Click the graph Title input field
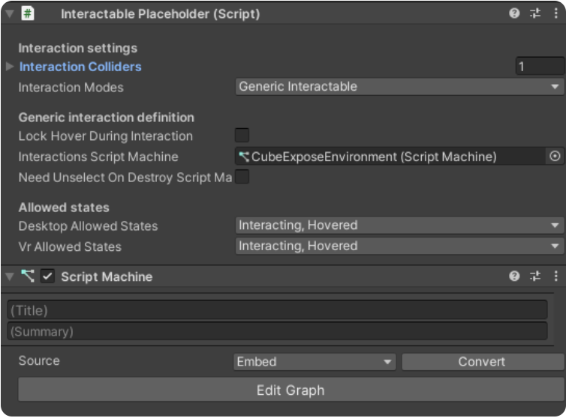The image size is (569, 418). point(277,311)
